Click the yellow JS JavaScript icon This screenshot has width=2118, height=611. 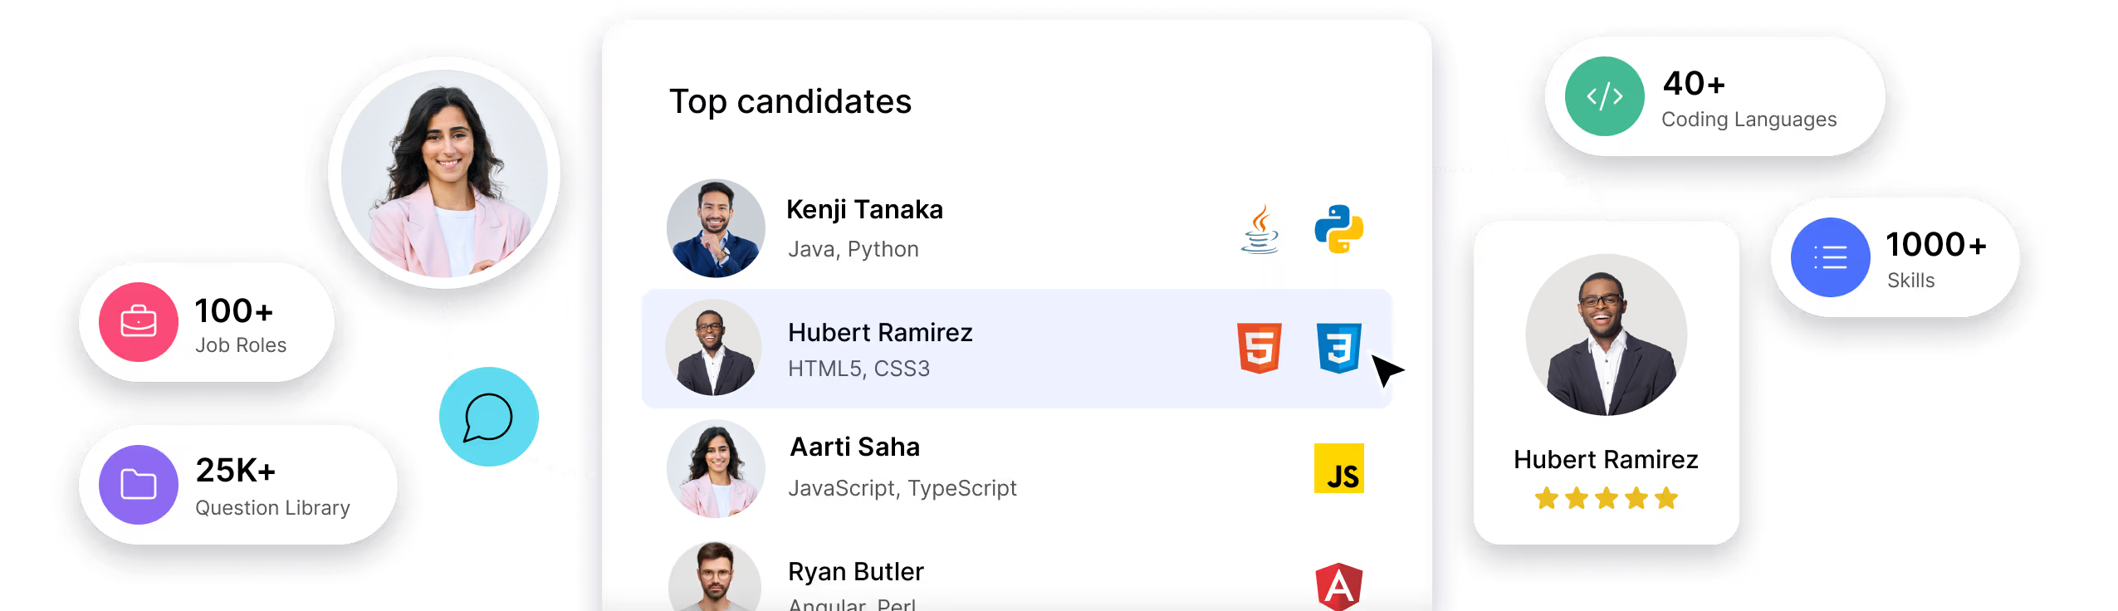point(1338,468)
